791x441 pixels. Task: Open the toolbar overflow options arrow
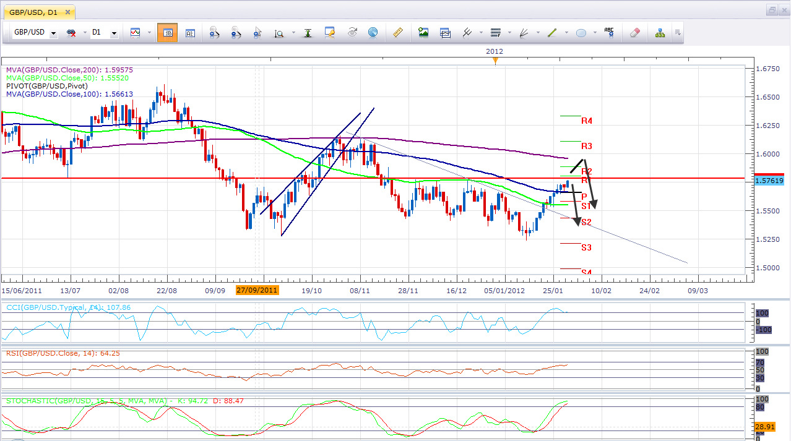tap(678, 33)
